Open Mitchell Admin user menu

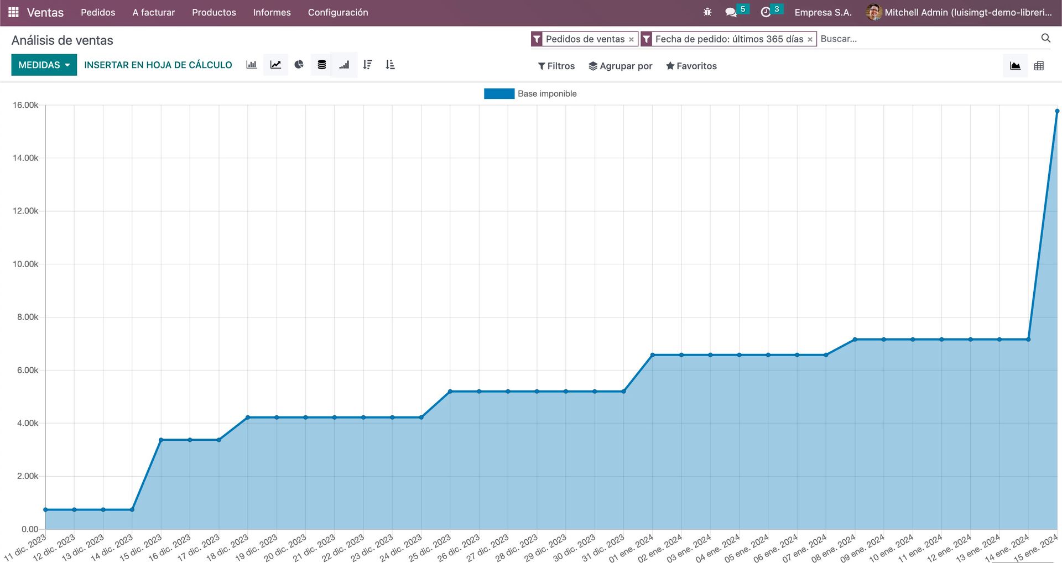coord(960,12)
